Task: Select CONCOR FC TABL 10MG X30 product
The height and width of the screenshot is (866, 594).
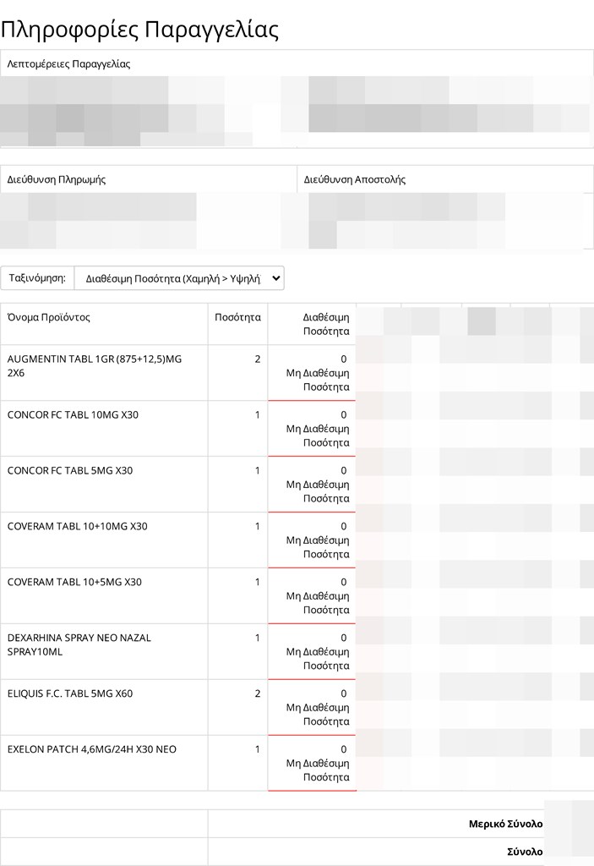Action: 74,414
